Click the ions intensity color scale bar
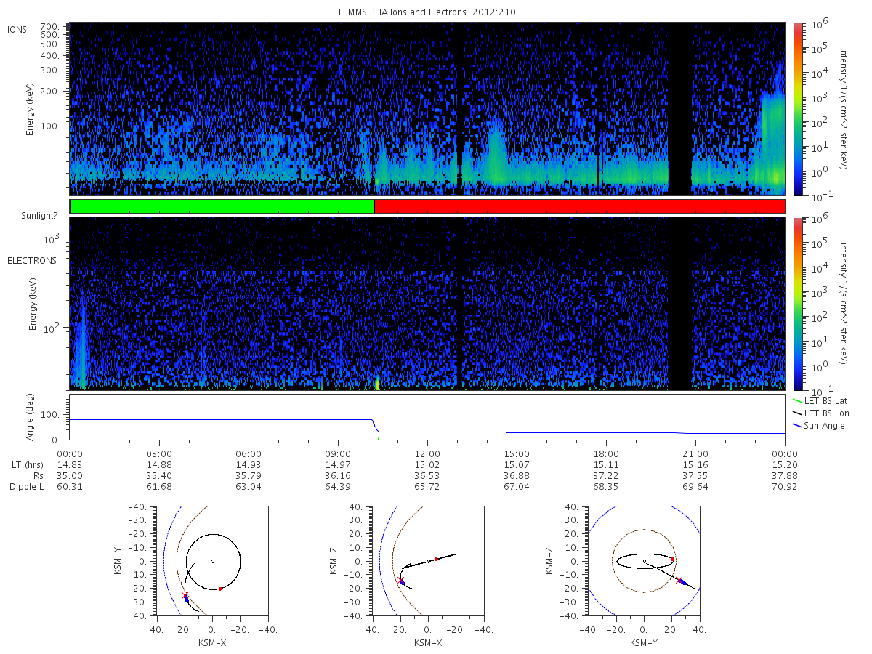Image resolution: width=872 pixels, height=654 pixels. tap(796, 109)
